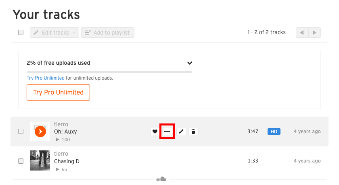Viewport: 339px width, 185px height.
Task: Go to previous page of tracks
Action: 301,33
